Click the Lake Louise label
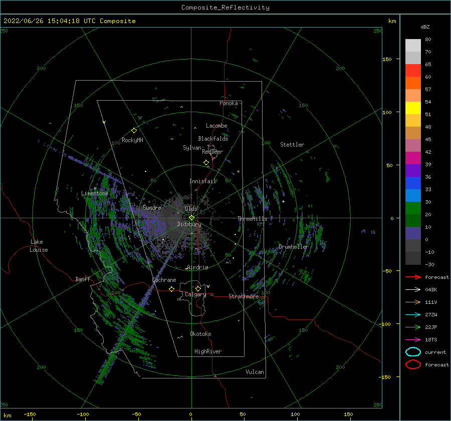The width and height of the screenshot is (451, 421). click(39, 246)
